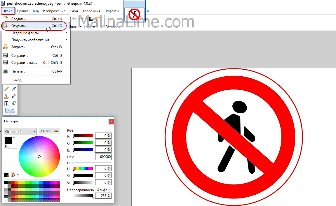Select the Recolor tool

(13, 96)
